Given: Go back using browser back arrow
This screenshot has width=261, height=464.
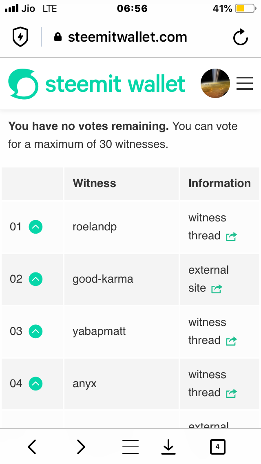Looking at the screenshot, I should (x=32, y=447).
